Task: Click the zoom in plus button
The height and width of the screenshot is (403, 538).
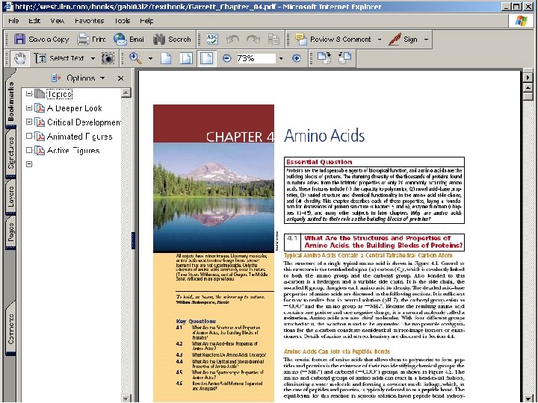Action: click(x=297, y=59)
